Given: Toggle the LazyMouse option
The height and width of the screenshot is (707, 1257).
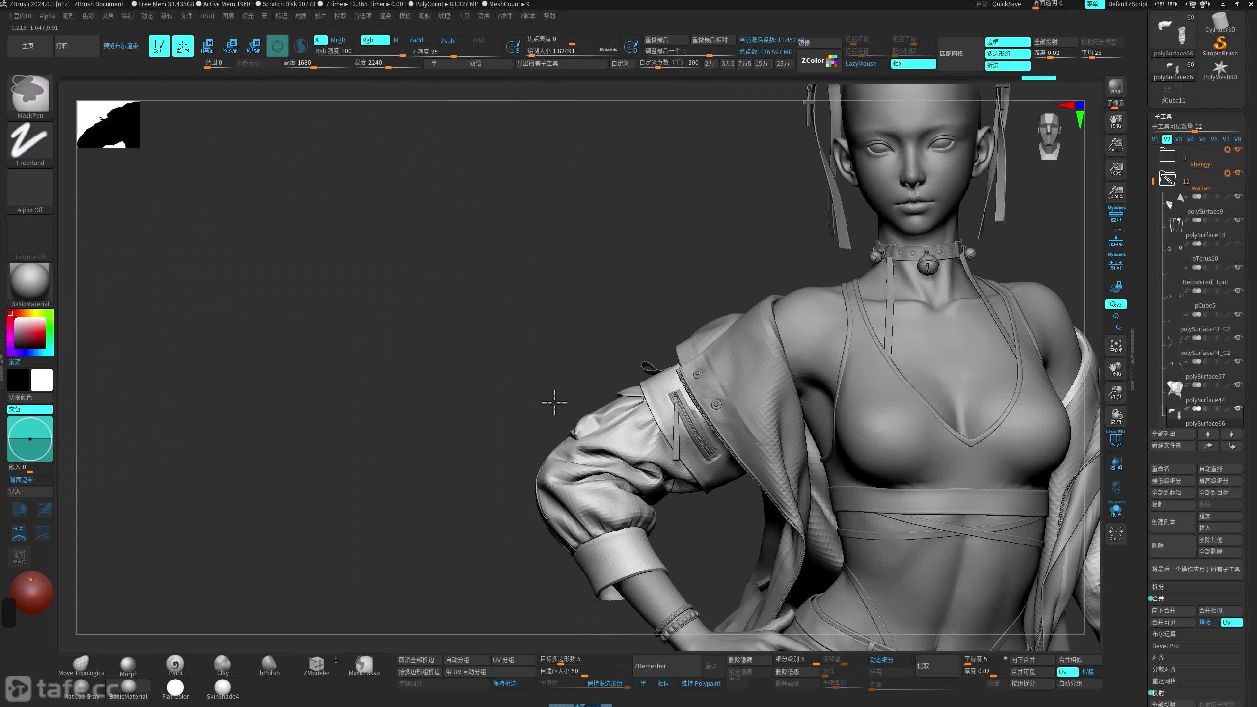Looking at the screenshot, I should pyautogui.click(x=860, y=64).
